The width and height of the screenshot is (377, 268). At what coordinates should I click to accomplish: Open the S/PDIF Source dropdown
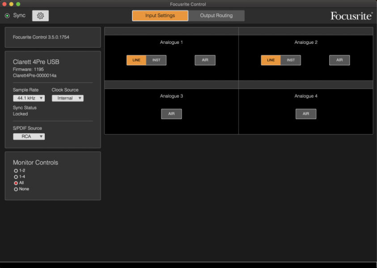click(x=29, y=136)
